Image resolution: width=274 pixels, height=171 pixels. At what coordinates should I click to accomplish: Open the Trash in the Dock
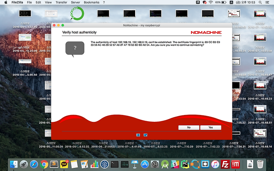point(260,164)
